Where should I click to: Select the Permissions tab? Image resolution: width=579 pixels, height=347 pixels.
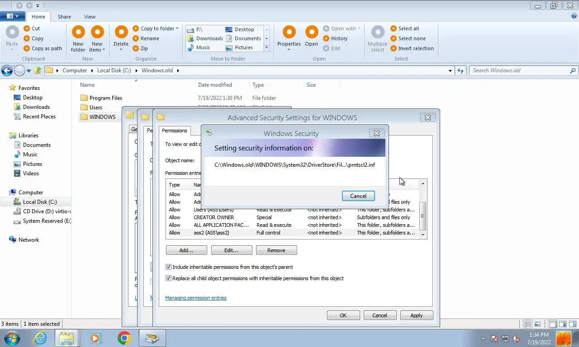point(174,131)
